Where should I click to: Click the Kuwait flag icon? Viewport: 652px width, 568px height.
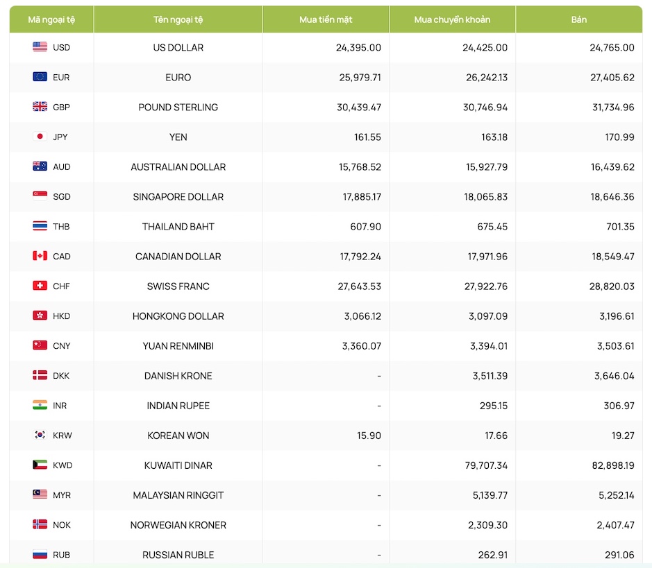40,465
